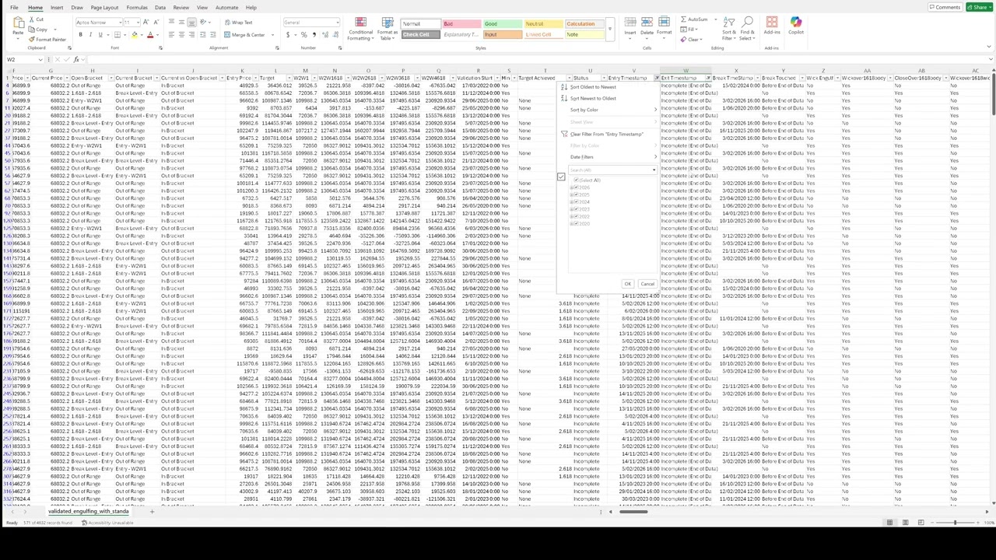Uncheck the 2020 year filter checkbox
The height and width of the screenshot is (560, 996).
(577, 223)
